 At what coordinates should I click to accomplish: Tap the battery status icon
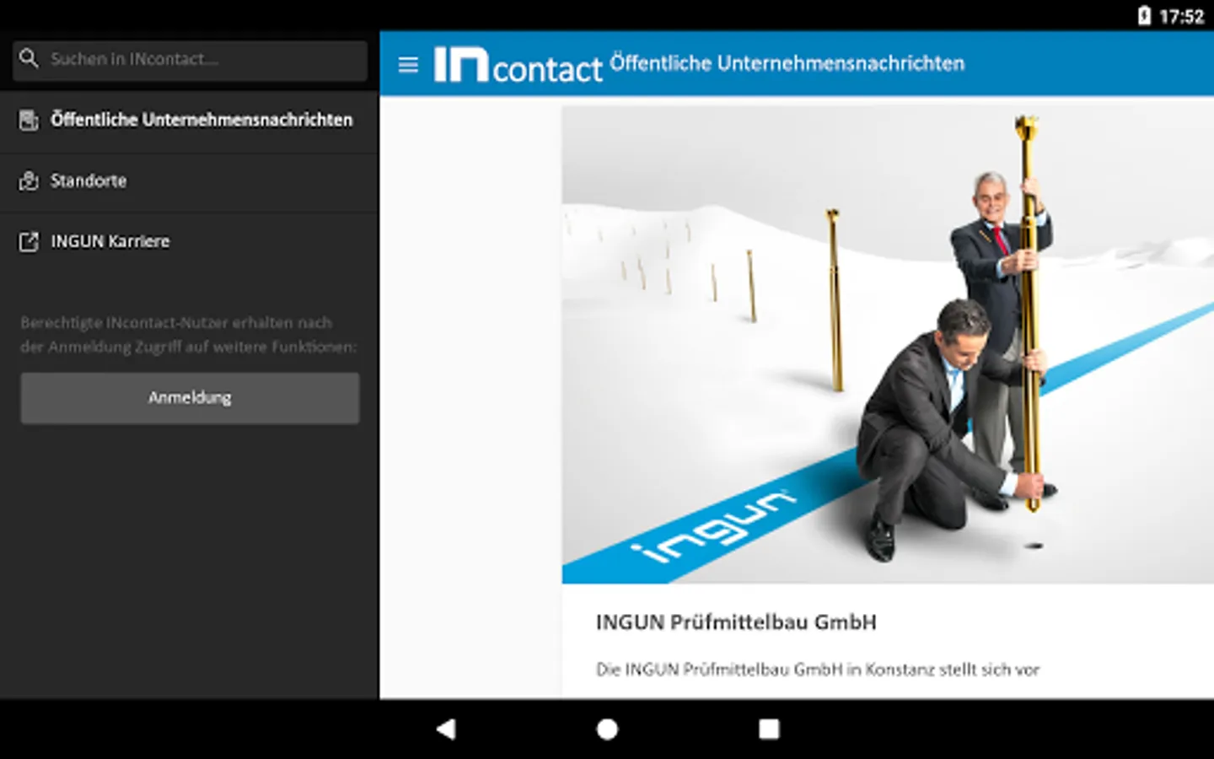[x=1144, y=16]
